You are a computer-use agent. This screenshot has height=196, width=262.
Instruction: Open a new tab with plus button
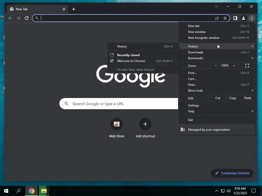click(x=74, y=9)
